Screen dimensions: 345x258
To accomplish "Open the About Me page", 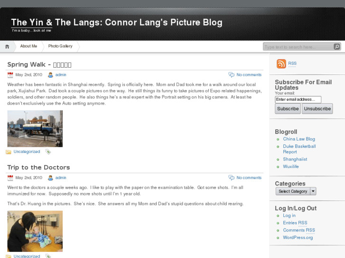I will click(28, 46).
